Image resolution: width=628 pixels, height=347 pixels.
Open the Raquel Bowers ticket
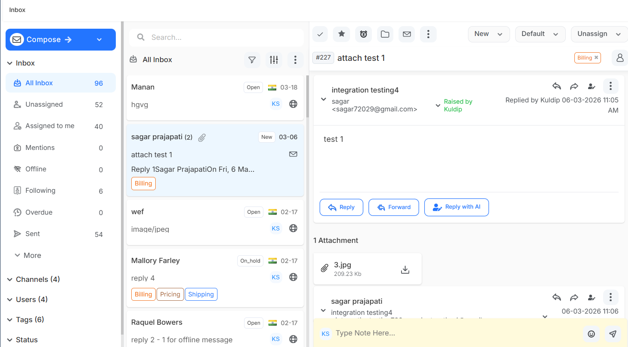(215, 329)
